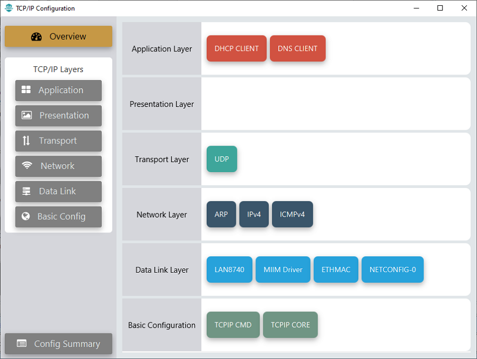The width and height of the screenshot is (477, 359).
Task: Open the TCPIP CORE block
Action: tap(290, 325)
